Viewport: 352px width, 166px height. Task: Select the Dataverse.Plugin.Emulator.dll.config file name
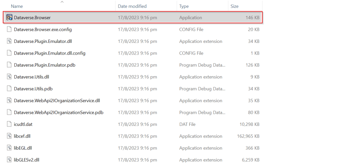[x=49, y=53]
